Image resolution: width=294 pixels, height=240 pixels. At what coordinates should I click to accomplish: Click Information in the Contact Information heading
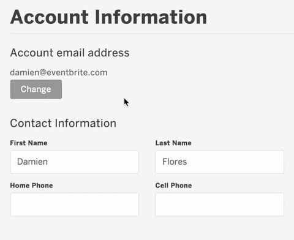pos(86,123)
